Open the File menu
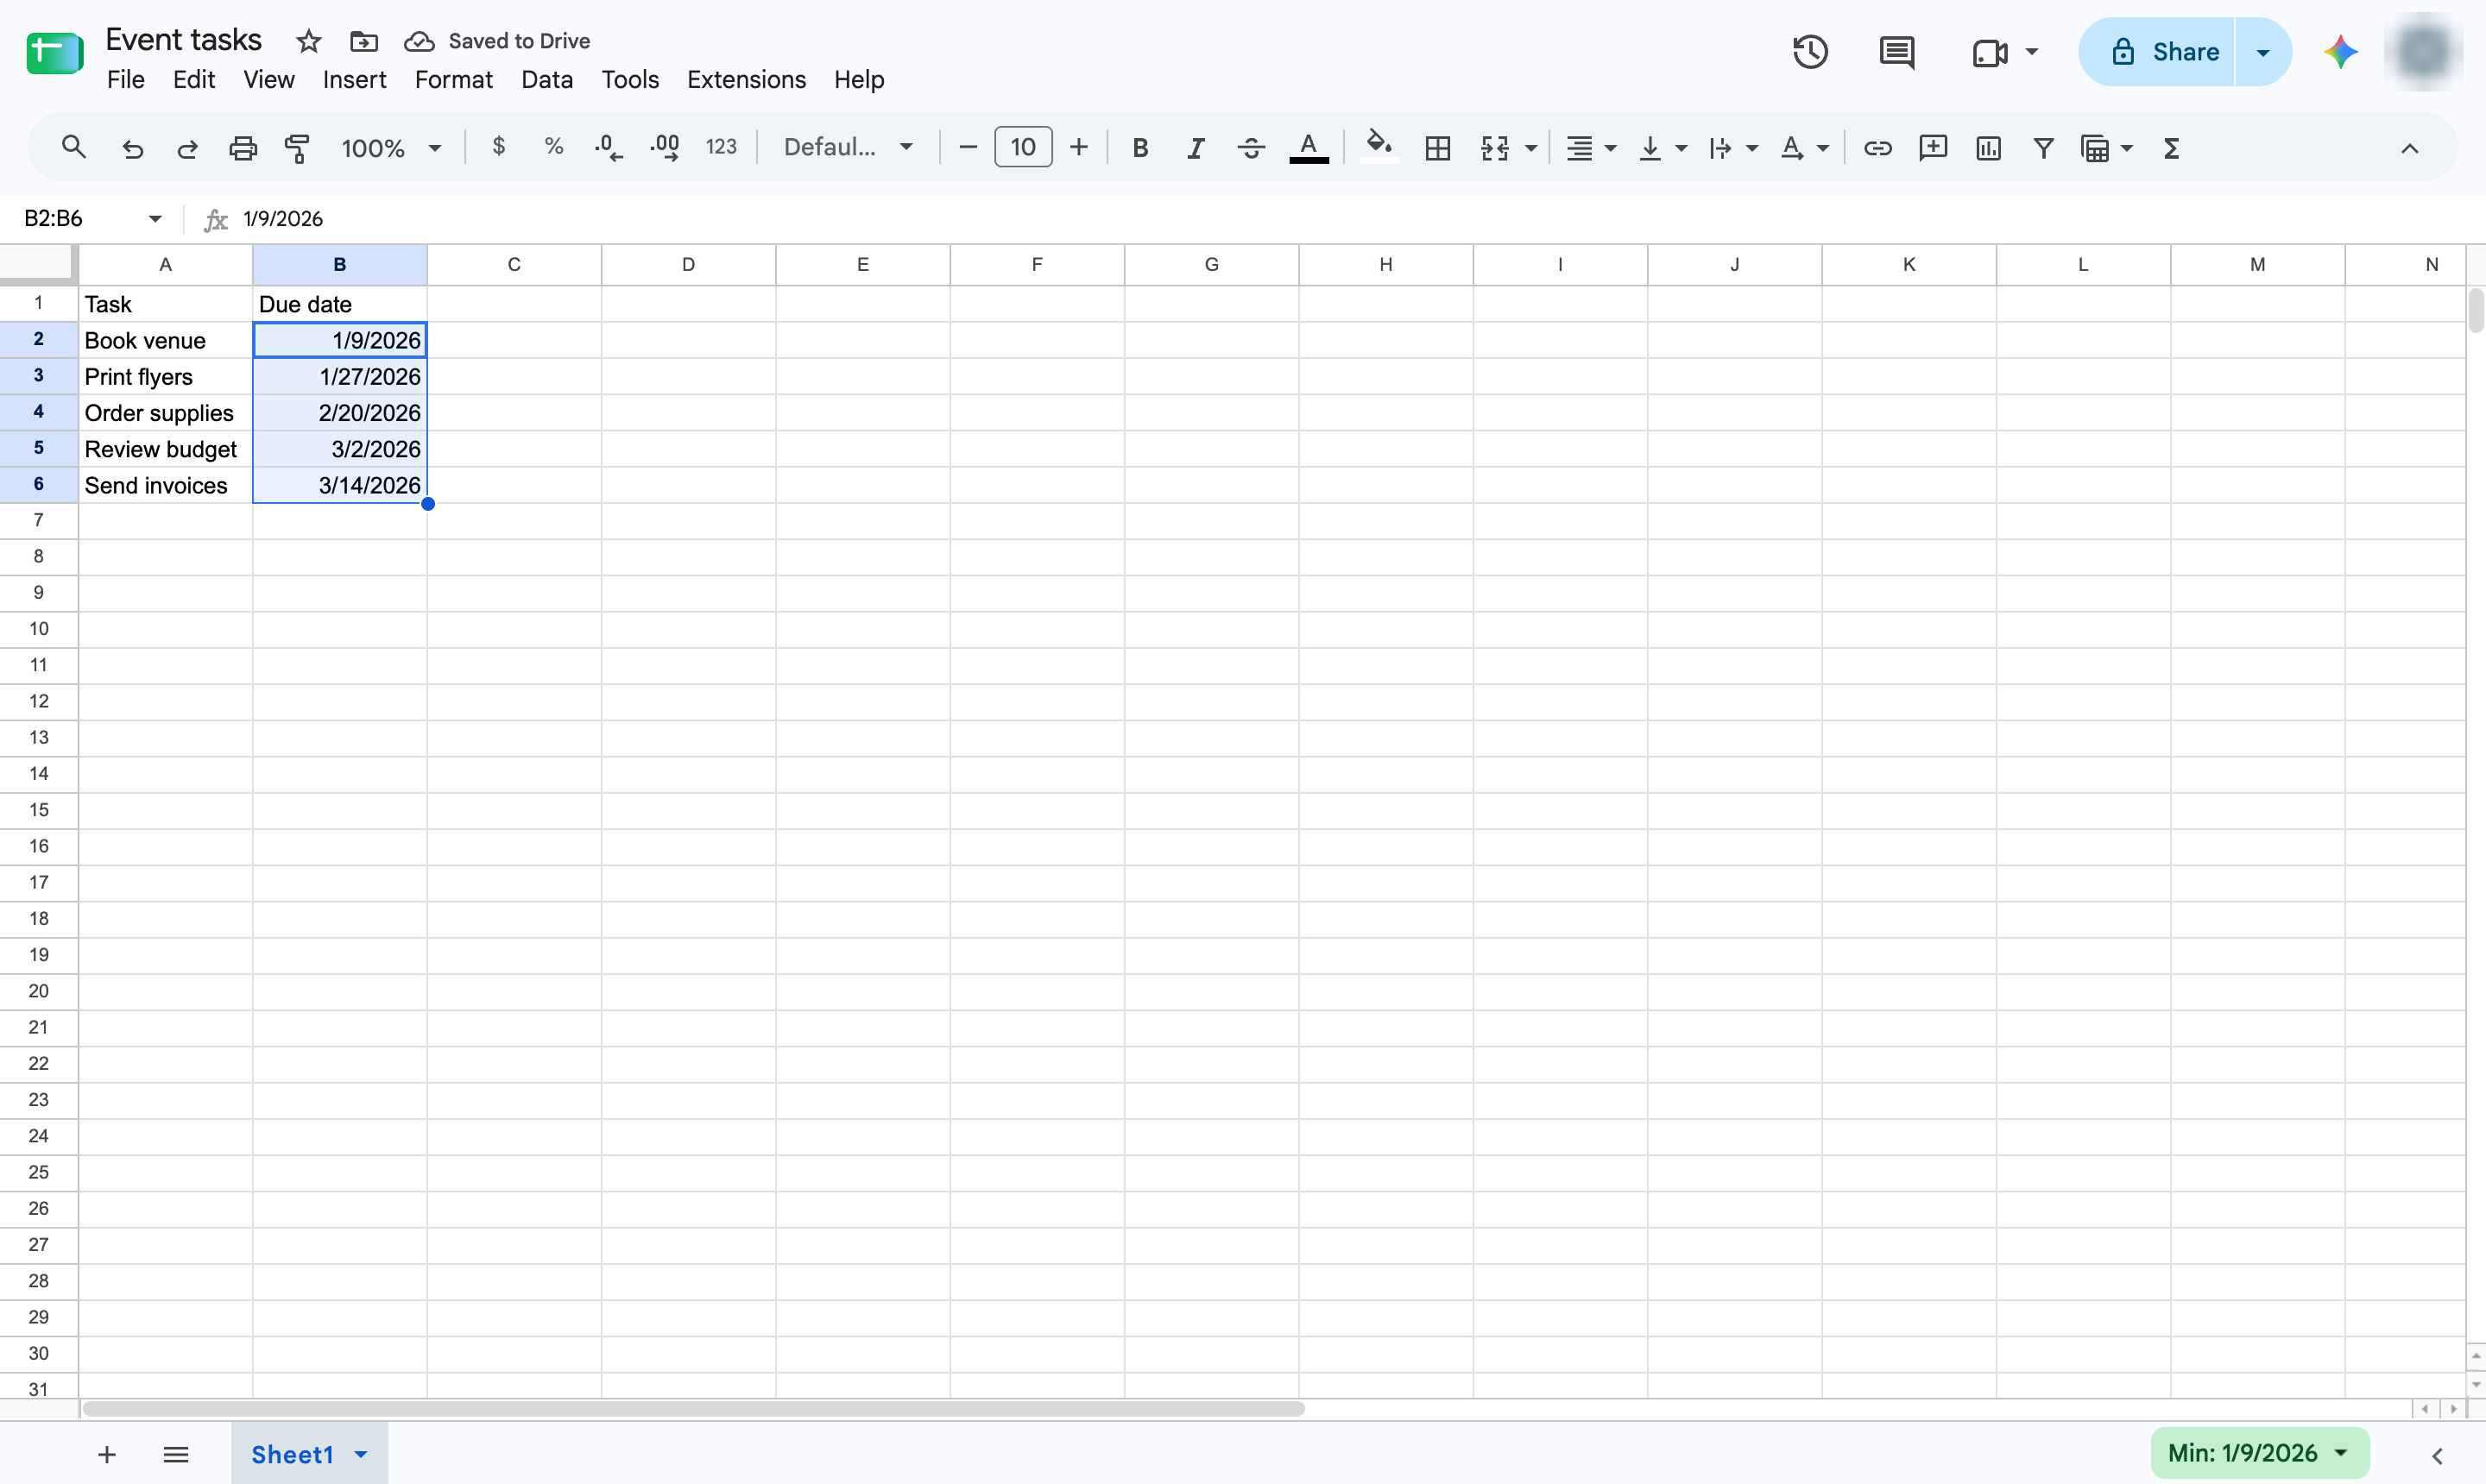This screenshot has width=2486, height=1484. pos(126,79)
